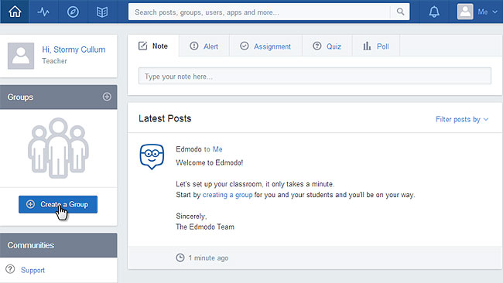Switch to the Poll tab
Screen dimensions: 503x283
point(376,46)
